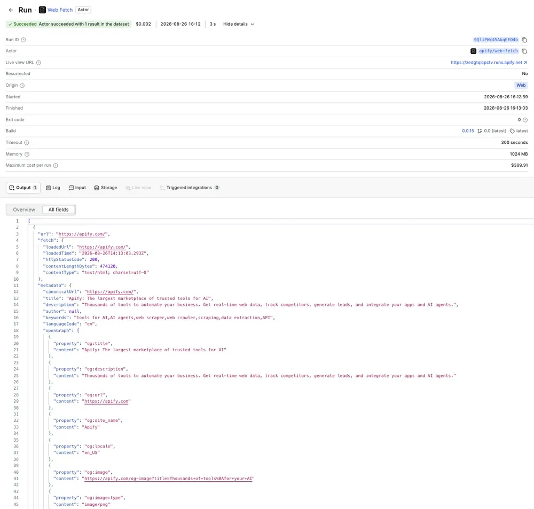Click the 1024 MB memory value
Image resolution: width=534 pixels, height=509 pixels.
pos(519,154)
